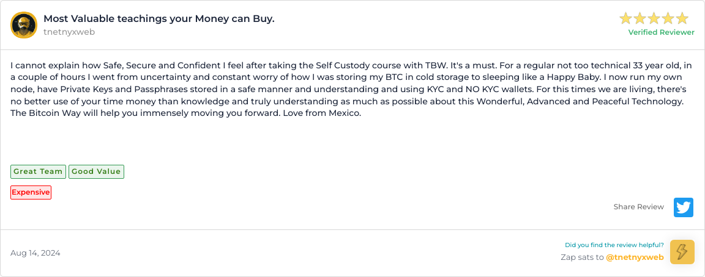Screen dimensions: 705x277
Task: Open the tnetnyxweb reviewer avatar
Action: click(24, 25)
